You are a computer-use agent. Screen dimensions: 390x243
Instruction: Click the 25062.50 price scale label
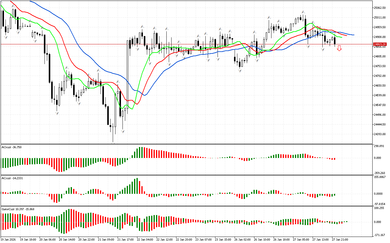click(380, 8)
